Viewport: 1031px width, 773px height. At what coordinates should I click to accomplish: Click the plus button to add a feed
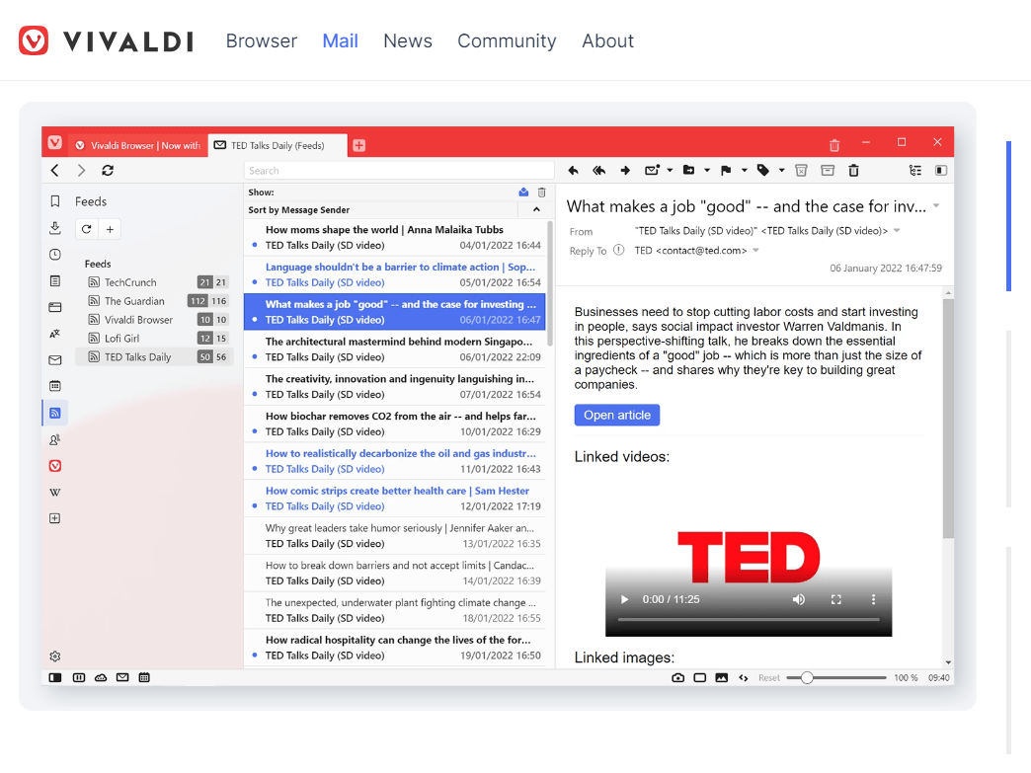(110, 229)
